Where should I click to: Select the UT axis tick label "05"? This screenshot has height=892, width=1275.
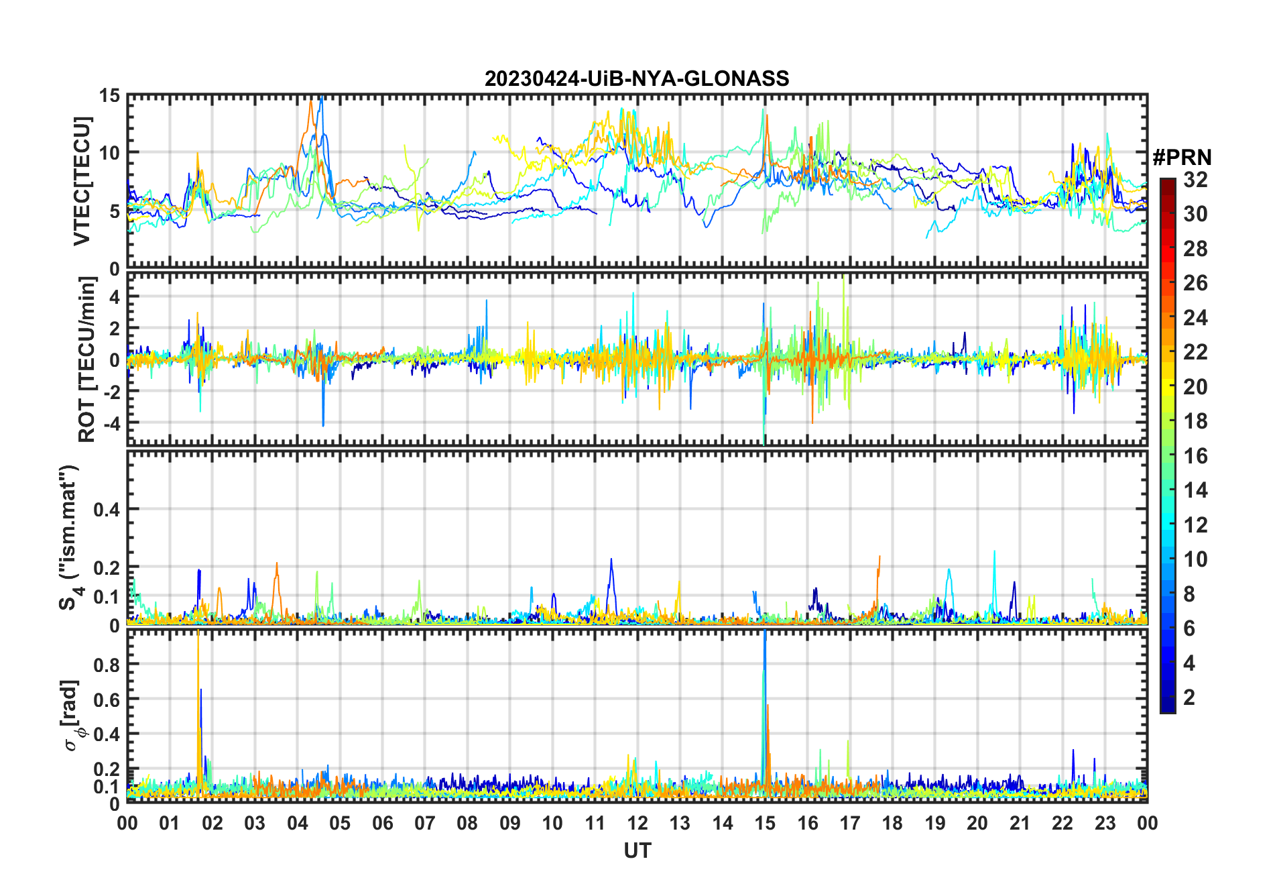coord(340,823)
